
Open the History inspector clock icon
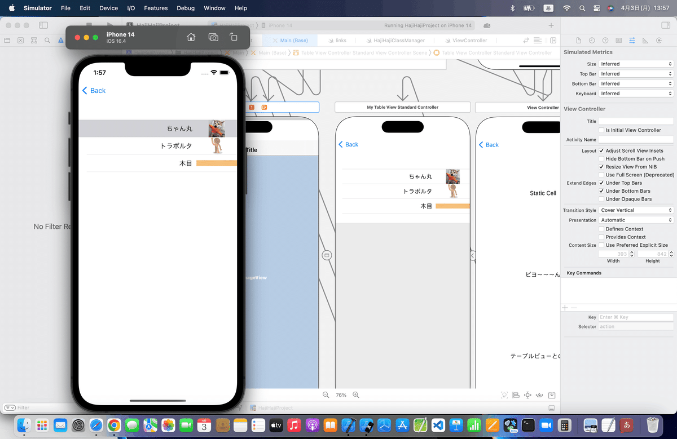592,41
